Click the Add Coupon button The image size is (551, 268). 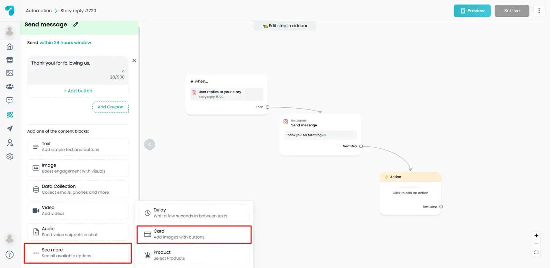coord(111,107)
